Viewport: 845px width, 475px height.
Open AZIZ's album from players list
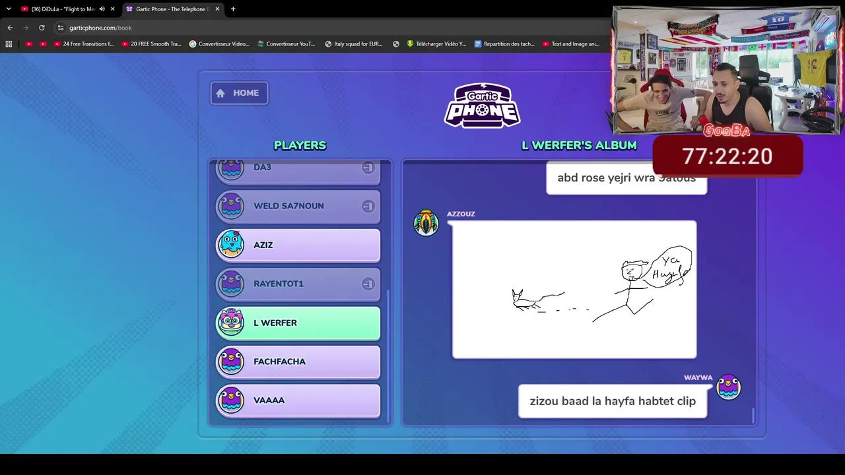pos(298,245)
